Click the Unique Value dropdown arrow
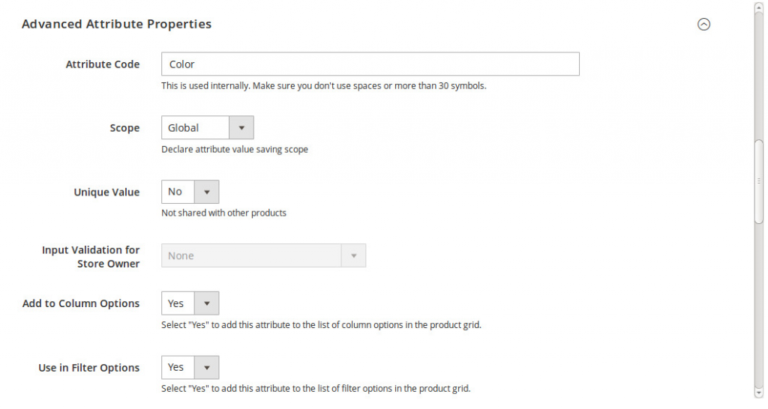This screenshot has height=409, width=768. click(x=206, y=192)
